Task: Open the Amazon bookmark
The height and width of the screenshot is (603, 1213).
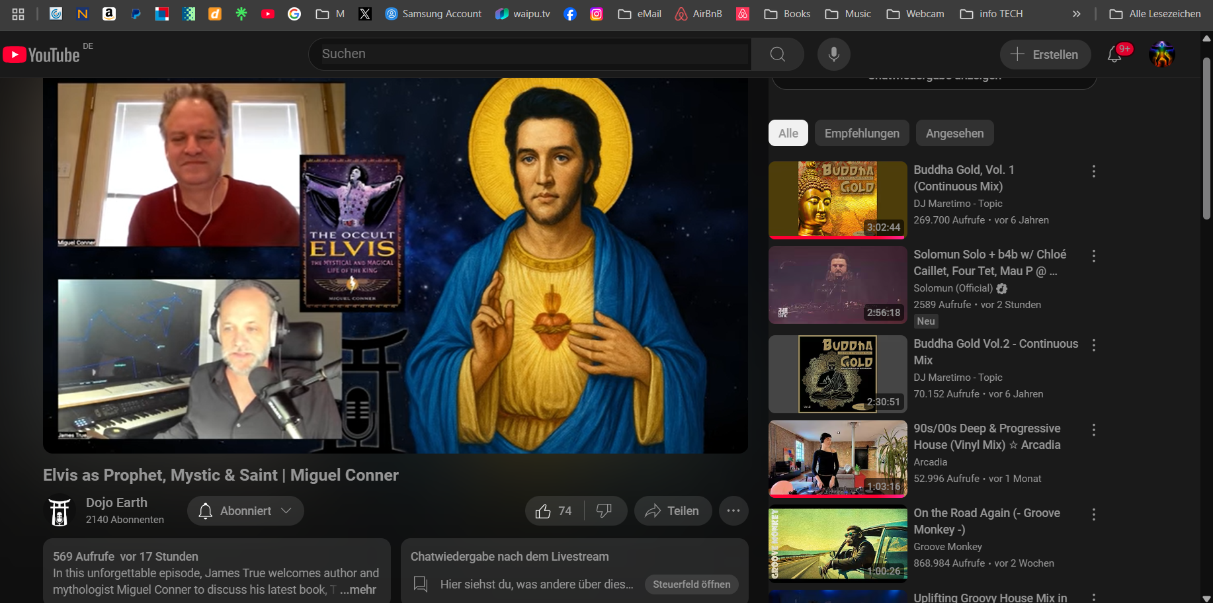Action: pyautogui.click(x=109, y=14)
